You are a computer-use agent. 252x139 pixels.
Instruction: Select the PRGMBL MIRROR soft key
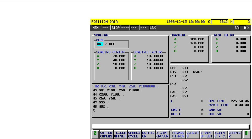pyautogui.click(x=178, y=134)
